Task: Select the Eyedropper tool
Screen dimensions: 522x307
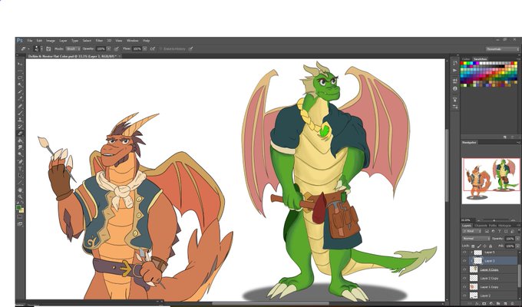Action: 20,98
